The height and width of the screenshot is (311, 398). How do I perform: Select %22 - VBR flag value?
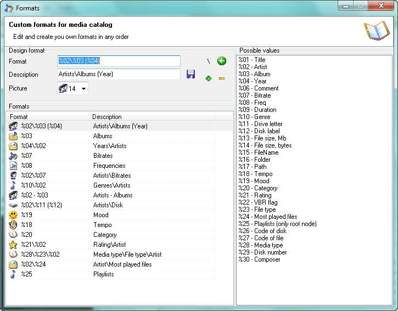[x=258, y=202]
